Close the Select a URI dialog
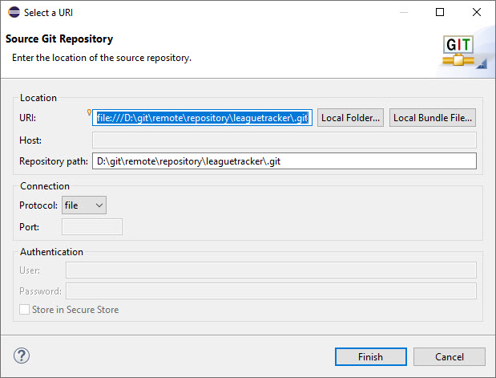496x378 pixels. pyautogui.click(x=477, y=12)
